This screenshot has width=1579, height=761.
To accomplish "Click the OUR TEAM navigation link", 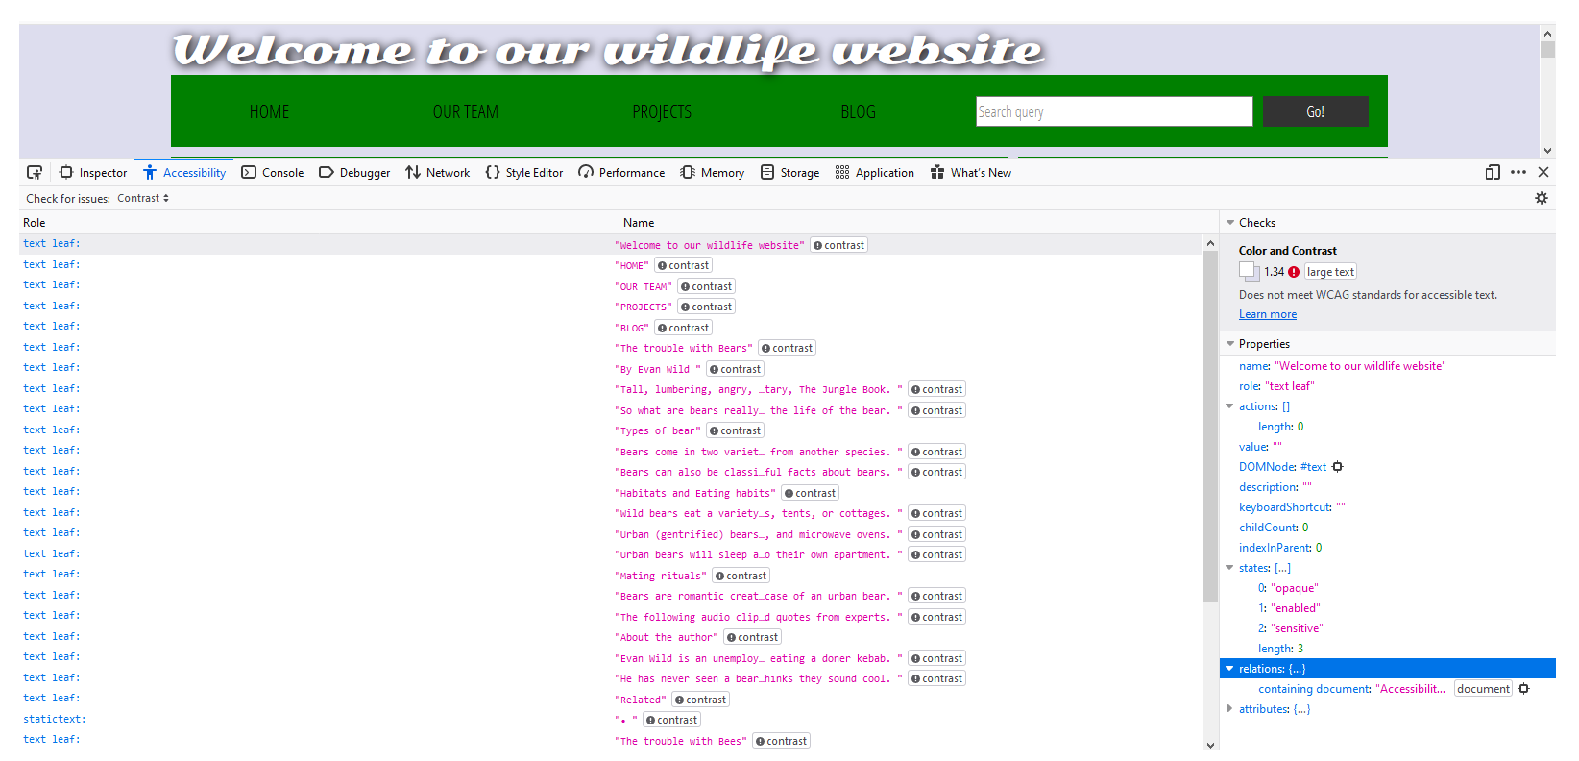I will click(x=465, y=112).
